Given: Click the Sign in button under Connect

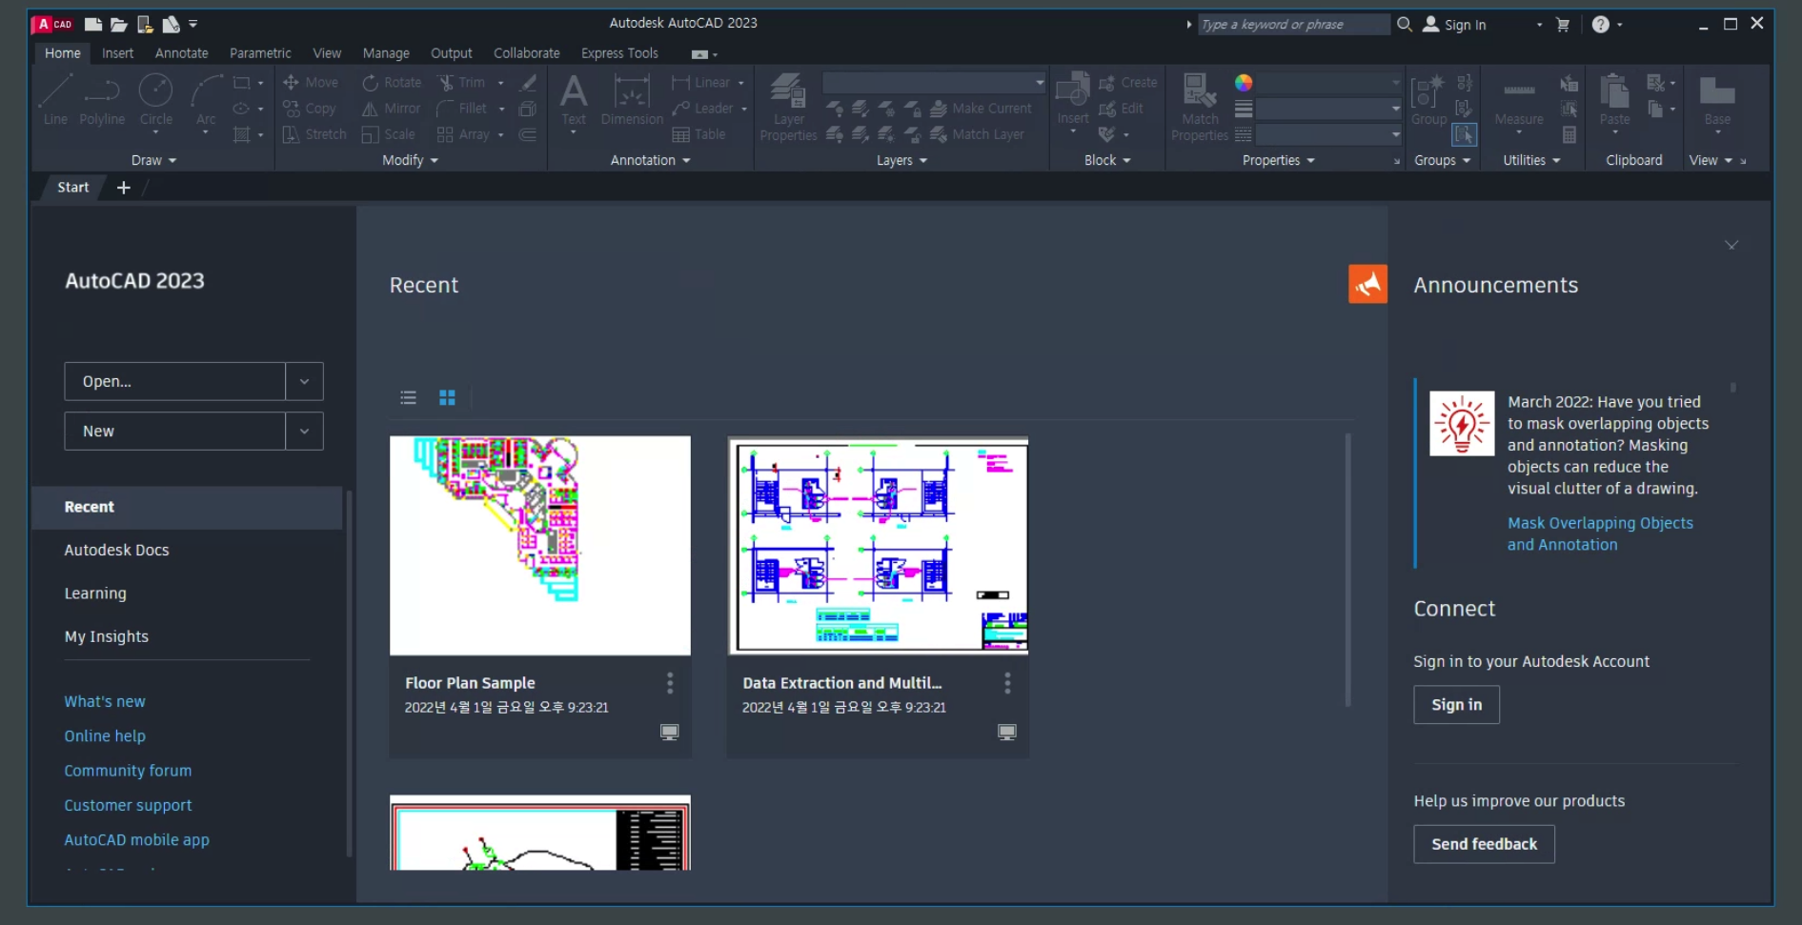Looking at the screenshot, I should click(x=1456, y=705).
